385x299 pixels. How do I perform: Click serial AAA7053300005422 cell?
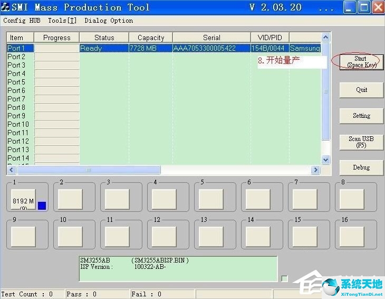211,48
